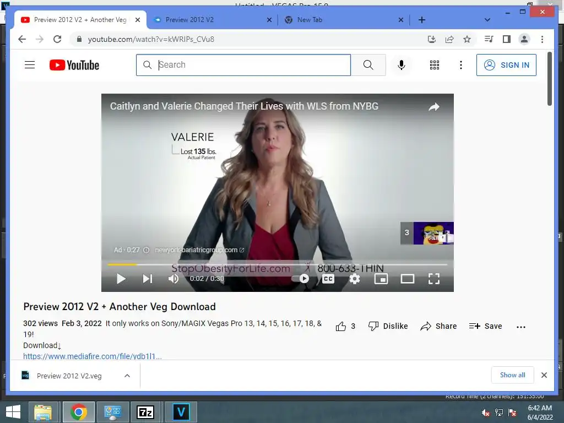Focus the YouTube search box
The width and height of the screenshot is (564, 423).
click(243, 65)
